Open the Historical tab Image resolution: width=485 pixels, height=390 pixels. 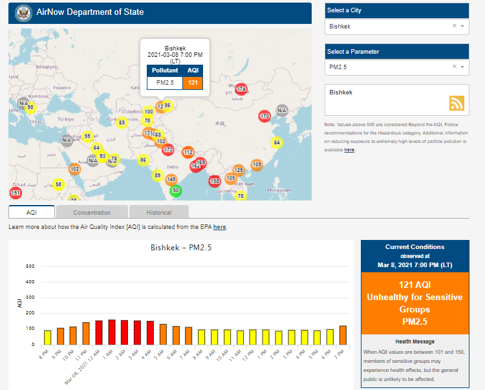[x=158, y=212]
